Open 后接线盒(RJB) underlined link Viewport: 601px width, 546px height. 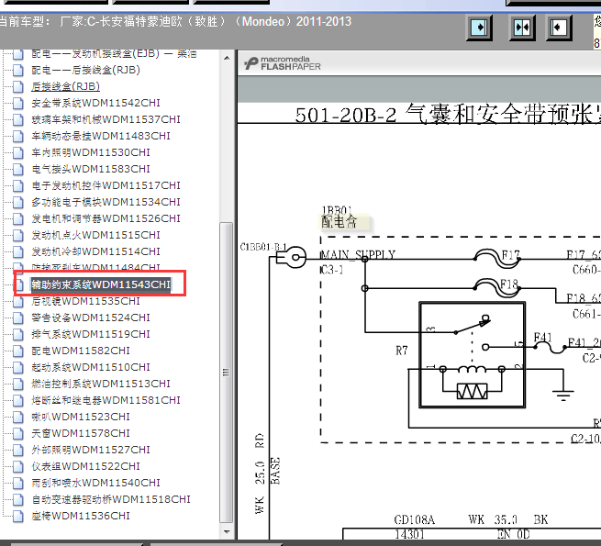pos(65,86)
